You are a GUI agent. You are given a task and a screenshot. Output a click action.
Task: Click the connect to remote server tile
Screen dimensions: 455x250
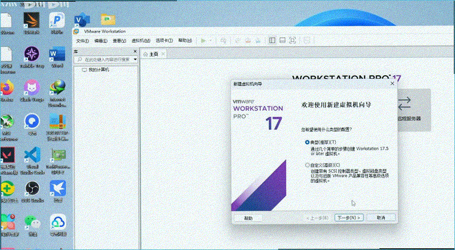pyautogui.click(x=414, y=110)
